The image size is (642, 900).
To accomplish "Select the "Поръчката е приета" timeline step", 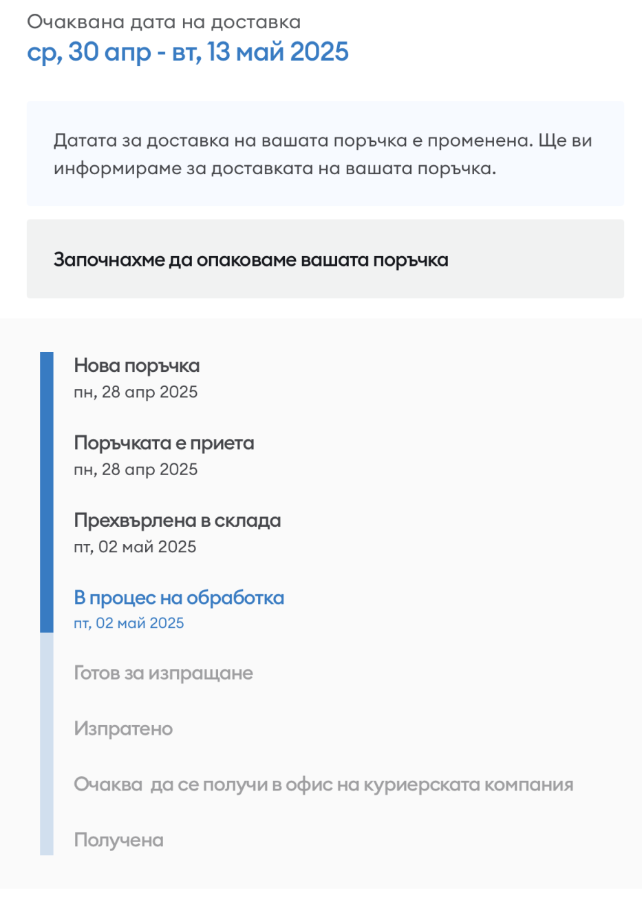I will pos(164,443).
